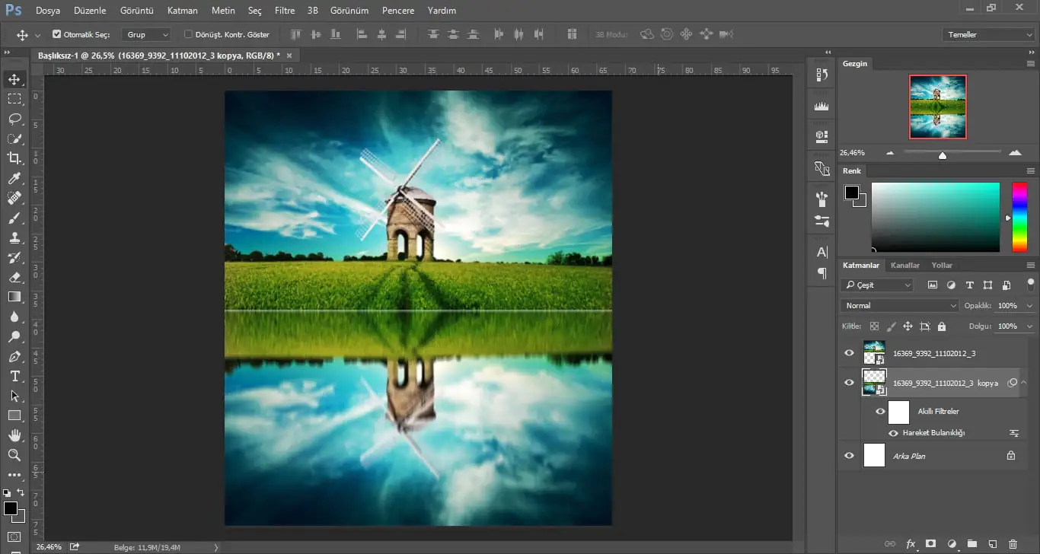The height and width of the screenshot is (554, 1040).
Task: Choose the Zoom tool in toolbar
Action: click(14, 455)
